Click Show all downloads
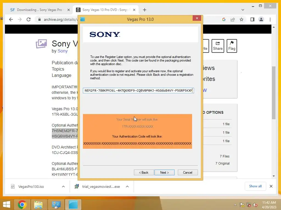Image resolution: width=281 pixels, height=210 pixels. click(255, 186)
